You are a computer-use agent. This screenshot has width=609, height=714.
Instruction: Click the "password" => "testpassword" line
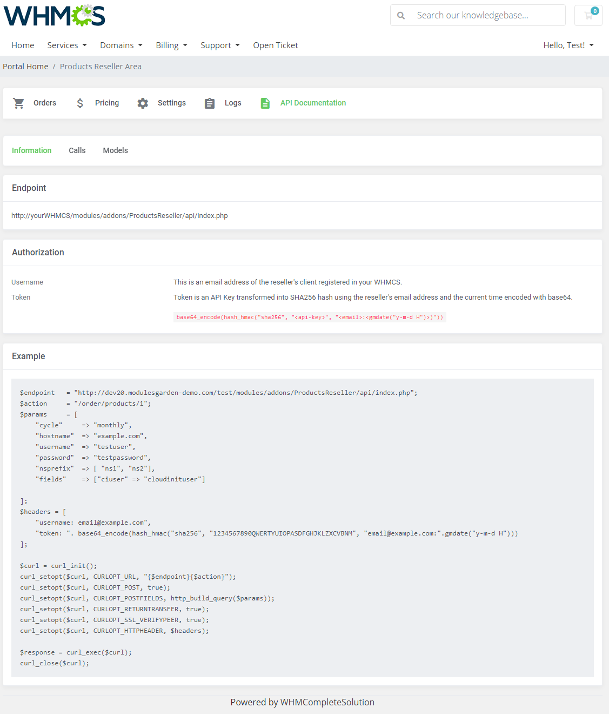[x=93, y=458]
